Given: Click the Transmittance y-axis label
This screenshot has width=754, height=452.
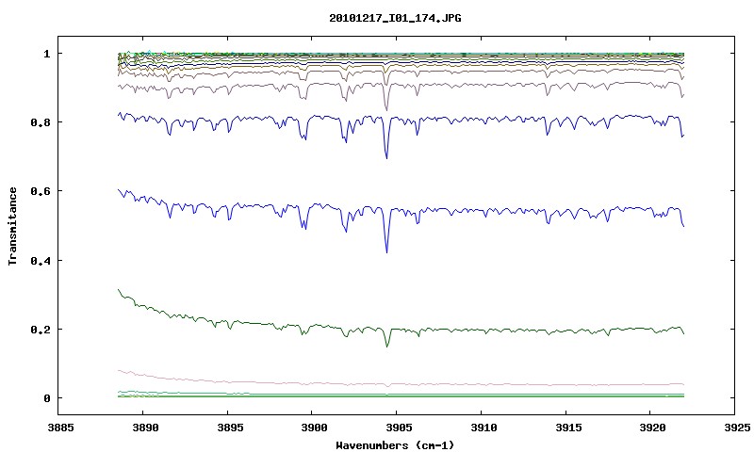Looking at the screenshot, I should (x=13, y=226).
